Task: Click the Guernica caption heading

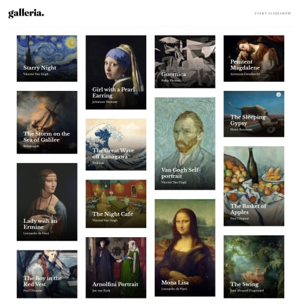Action: [x=173, y=74]
